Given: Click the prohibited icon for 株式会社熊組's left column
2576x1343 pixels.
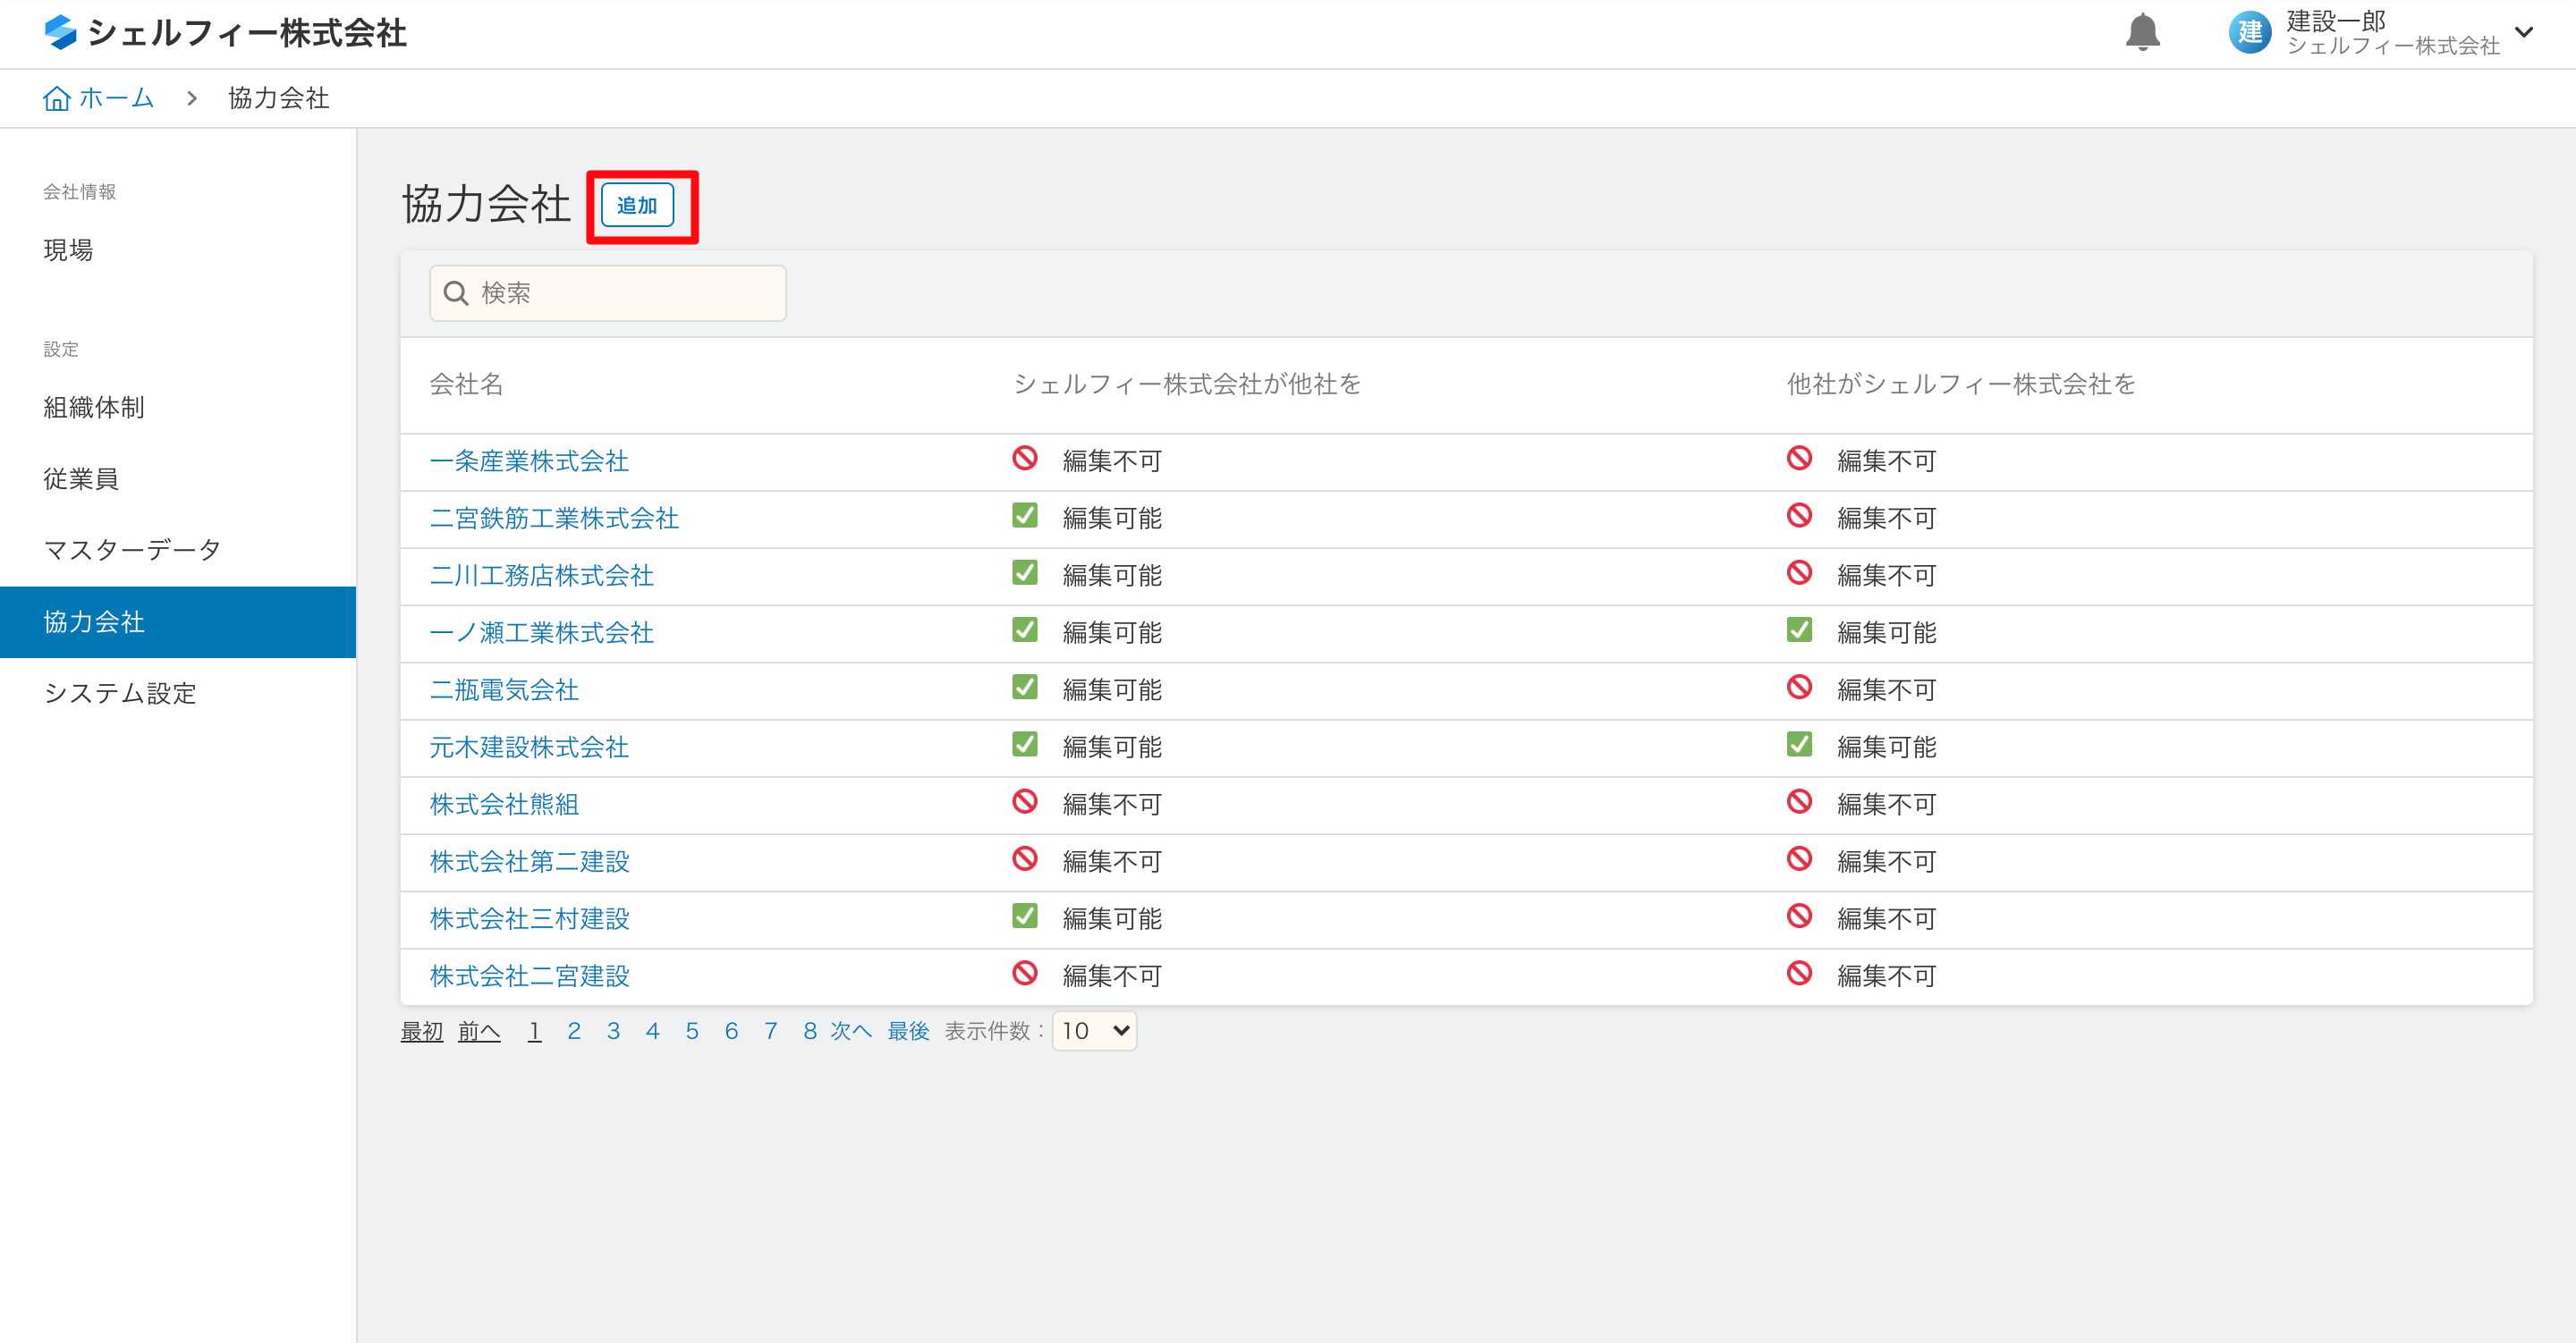Looking at the screenshot, I should [1025, 802].
